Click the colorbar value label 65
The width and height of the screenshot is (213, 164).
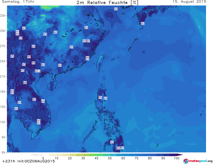coord(123,158)
